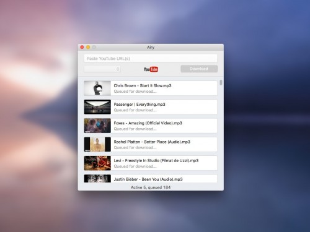This screenshot has height=232, width=310.
Task: Click 'Levi - Freestyle In Studio' title
Action: click(156, 161)
